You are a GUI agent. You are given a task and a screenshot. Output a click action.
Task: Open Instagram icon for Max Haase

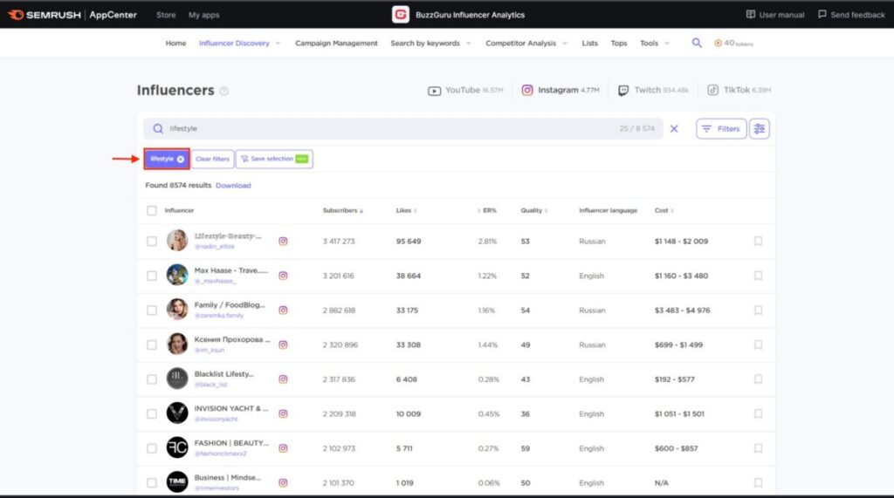pos(283,276)
